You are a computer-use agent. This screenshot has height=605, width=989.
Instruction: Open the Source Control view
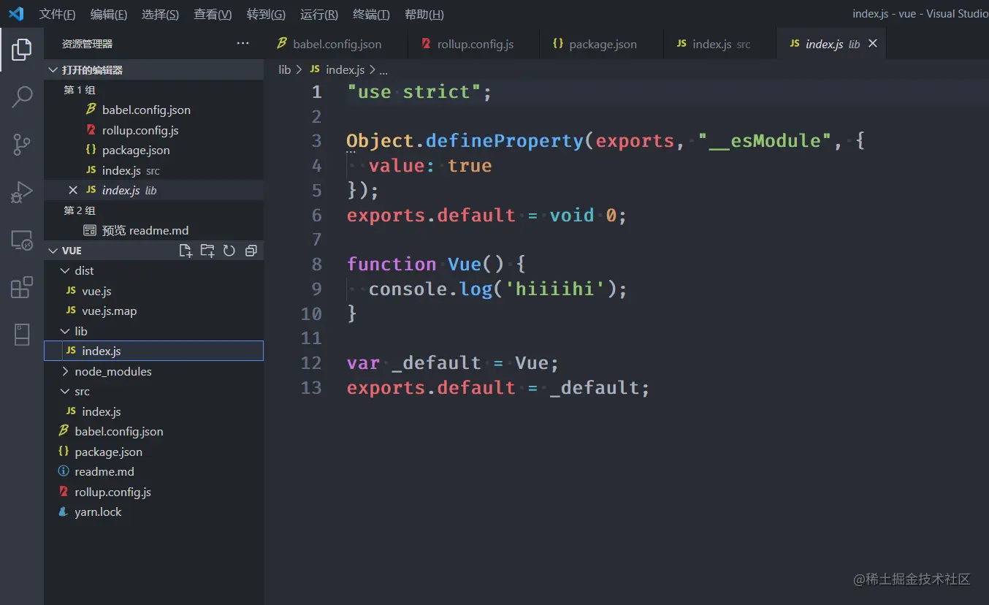[22, 145]
